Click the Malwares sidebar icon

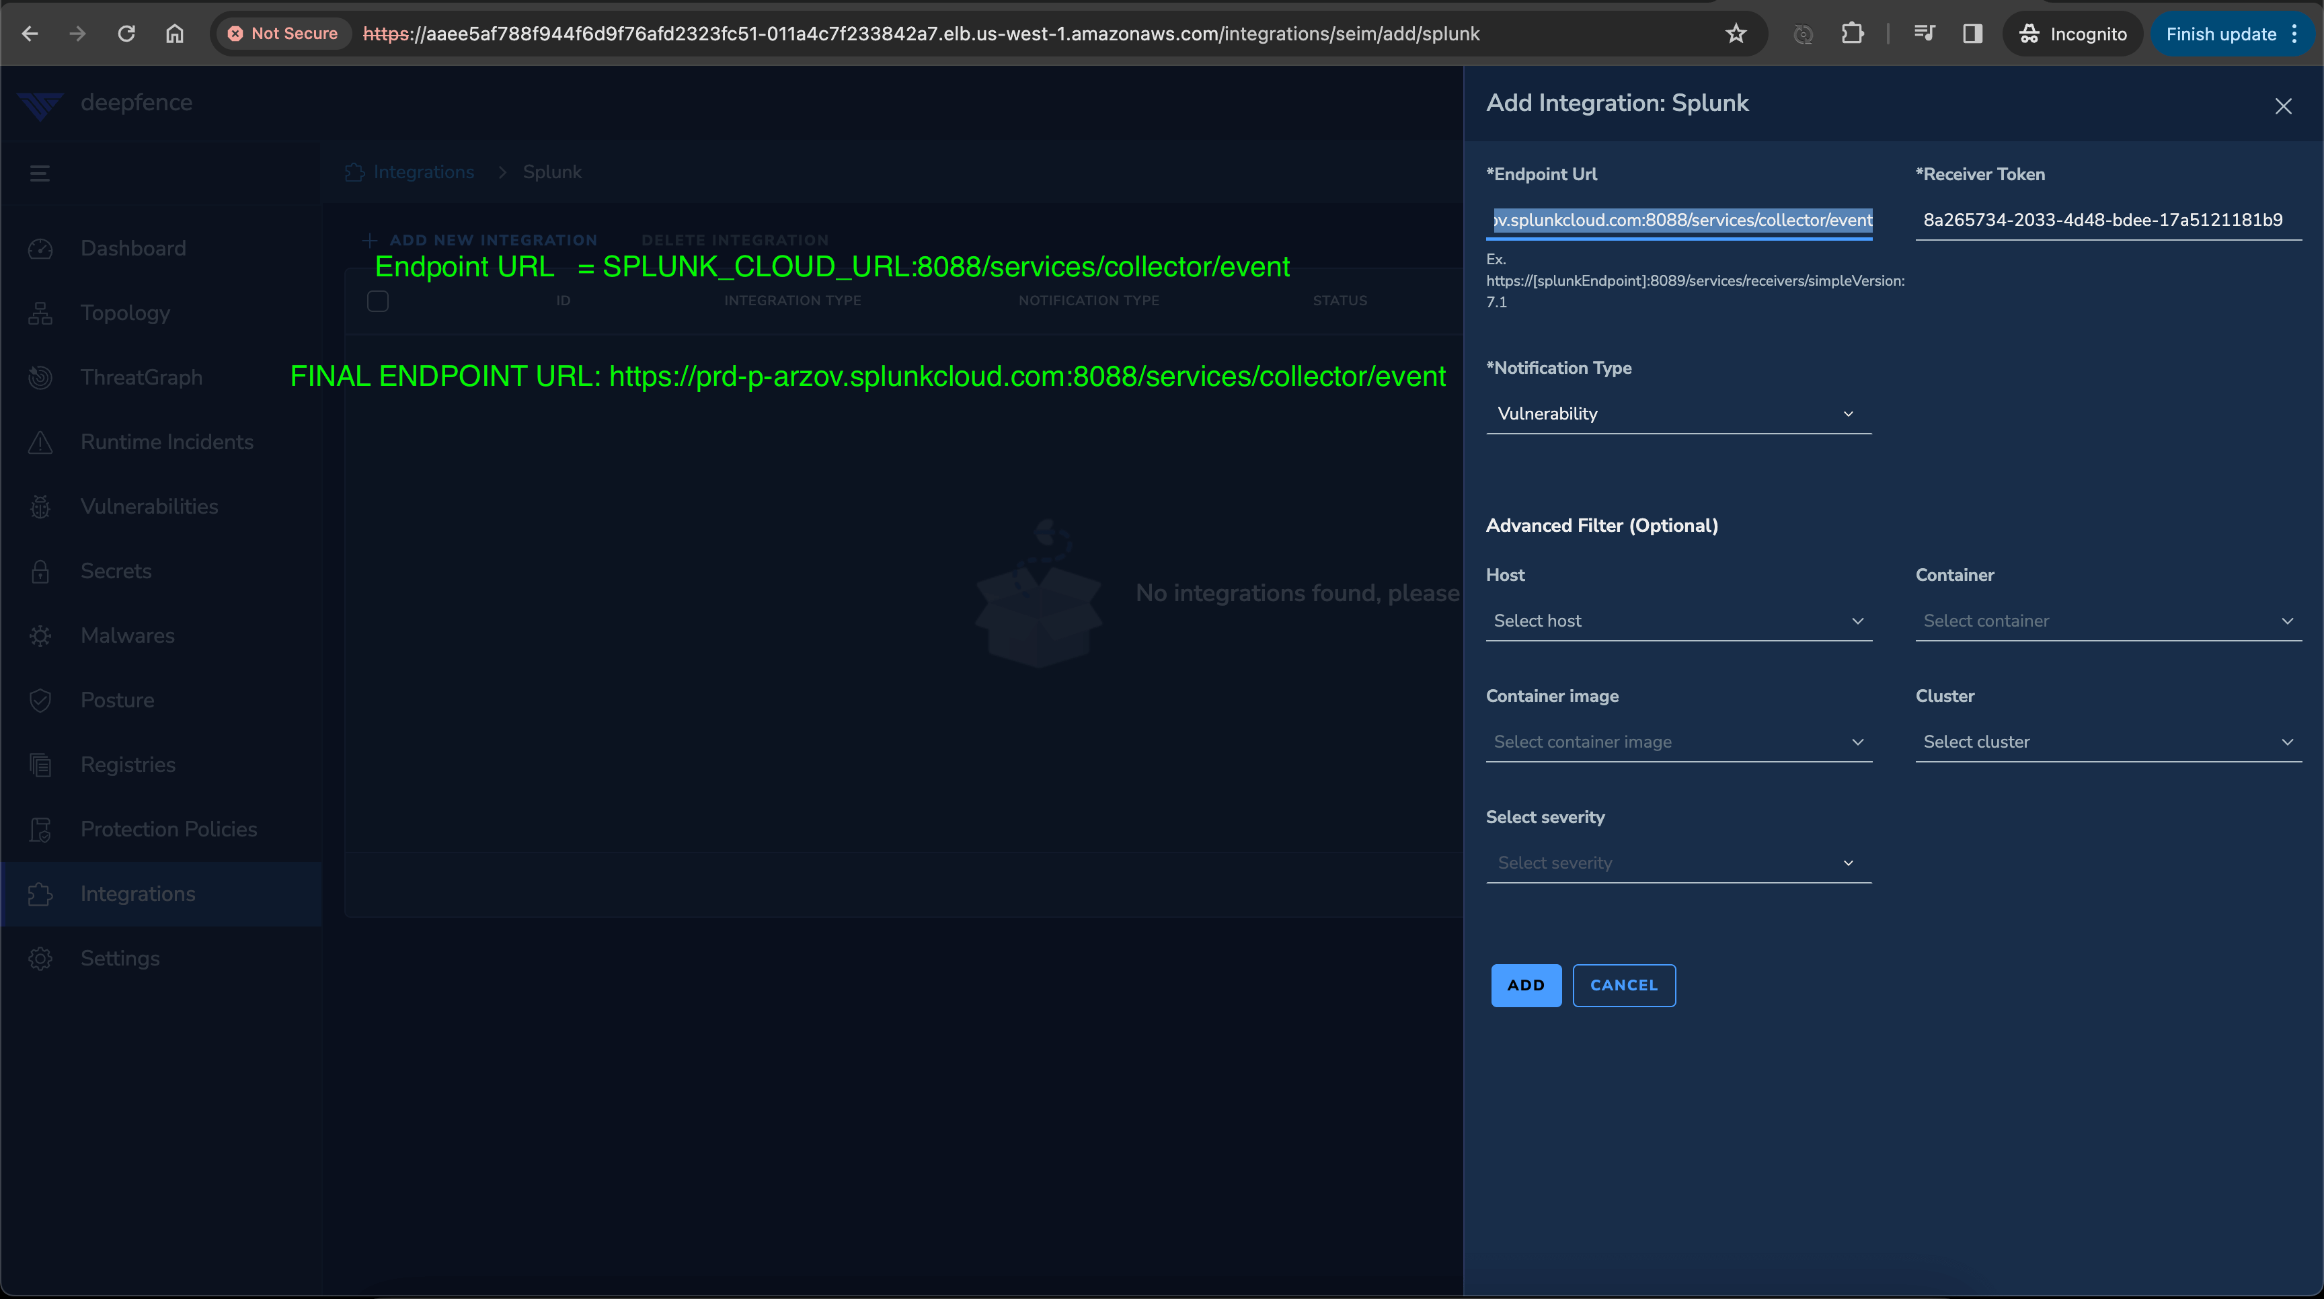(40, 636)
